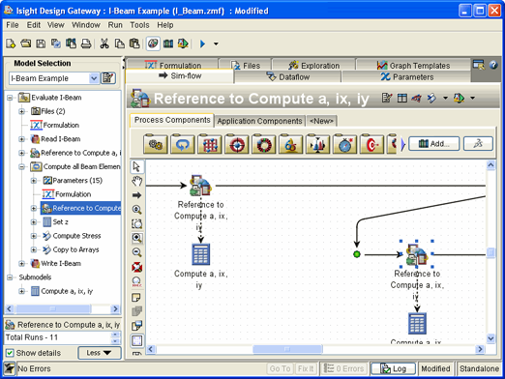Screen dimensions: 505x379
Task: Select the hand pan tool
Action: [136, 181]
